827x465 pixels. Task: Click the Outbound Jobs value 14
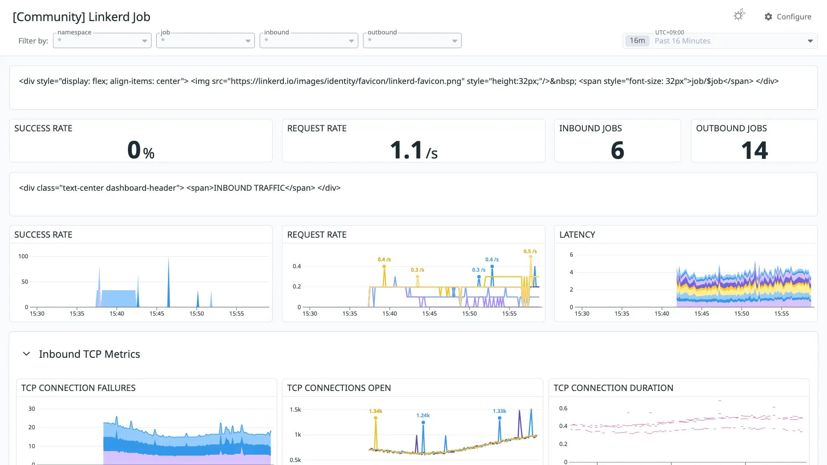[x=754, y=150]
